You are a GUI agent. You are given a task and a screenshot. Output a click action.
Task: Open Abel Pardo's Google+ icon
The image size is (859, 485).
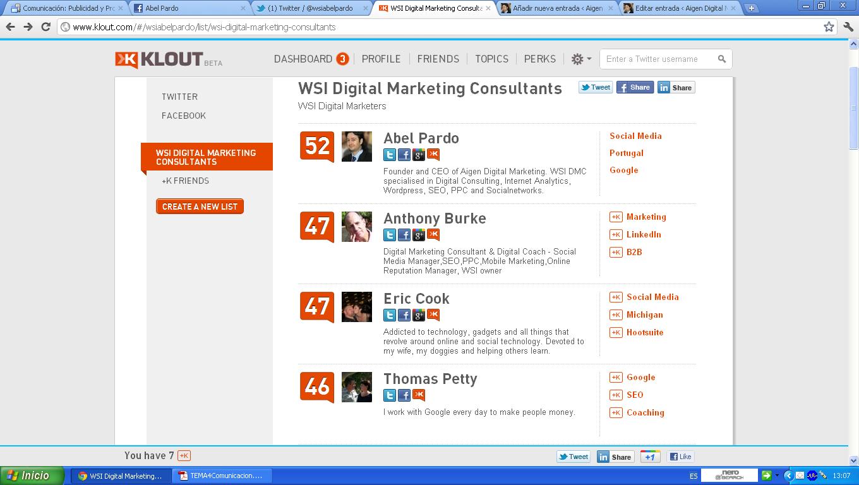point(419,155)
